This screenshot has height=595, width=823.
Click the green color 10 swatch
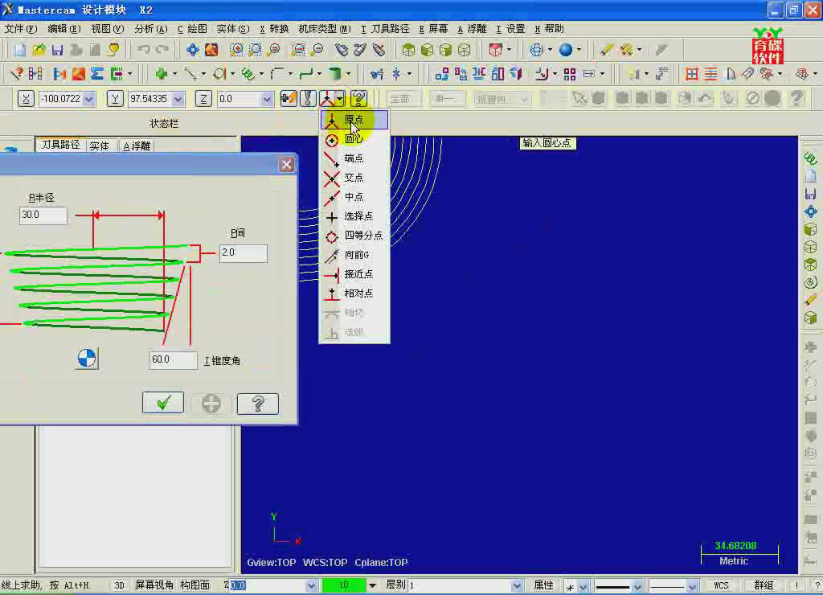344,585
